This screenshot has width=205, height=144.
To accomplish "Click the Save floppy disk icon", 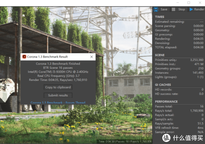I will 156,10.
